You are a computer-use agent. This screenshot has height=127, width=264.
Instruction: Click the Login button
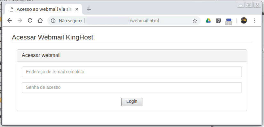pos(132,102)
